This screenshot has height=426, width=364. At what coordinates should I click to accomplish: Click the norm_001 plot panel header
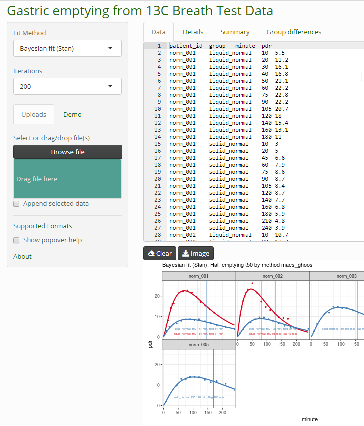click(x=198, y=276)
